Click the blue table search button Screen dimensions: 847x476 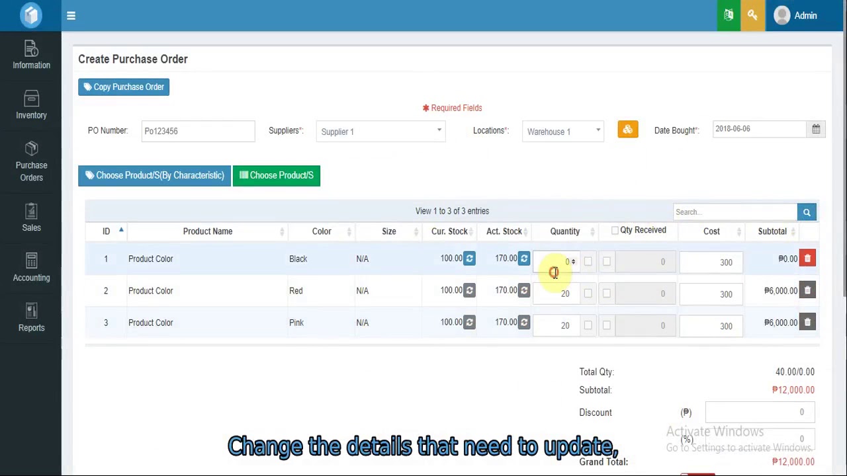[807, 212]
